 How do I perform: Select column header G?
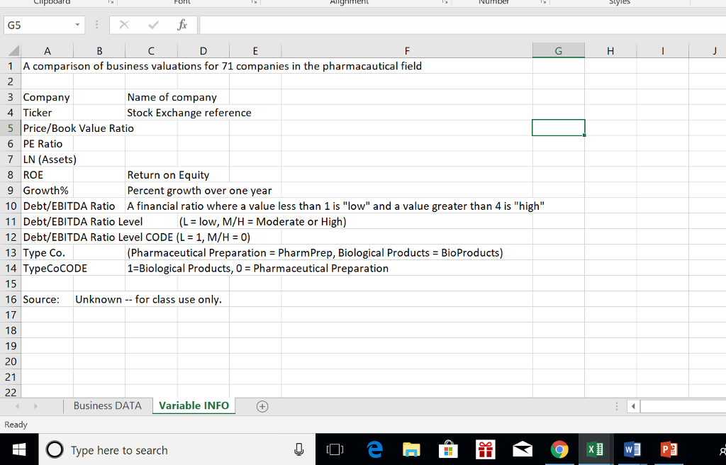[558, 50]
